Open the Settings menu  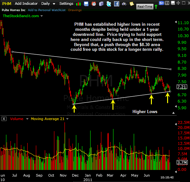66,3
